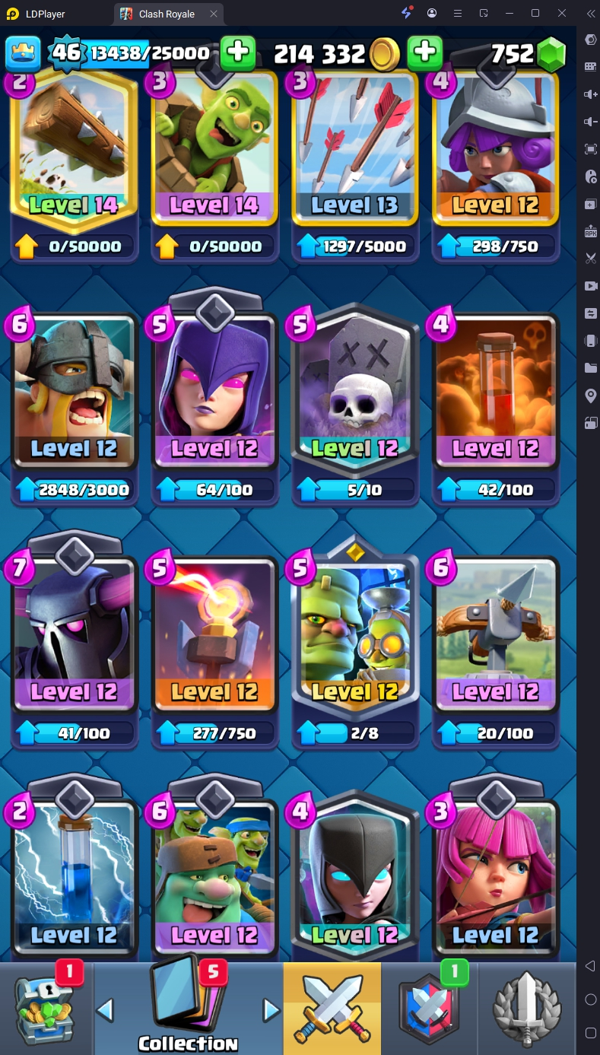Click the emulator scissors screenshot icon
The width and height of the screenshot is (600, 1055).
tap(590, 258)
